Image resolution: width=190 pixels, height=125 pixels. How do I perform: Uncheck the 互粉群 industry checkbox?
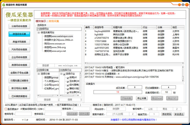(x=68, y=81)
